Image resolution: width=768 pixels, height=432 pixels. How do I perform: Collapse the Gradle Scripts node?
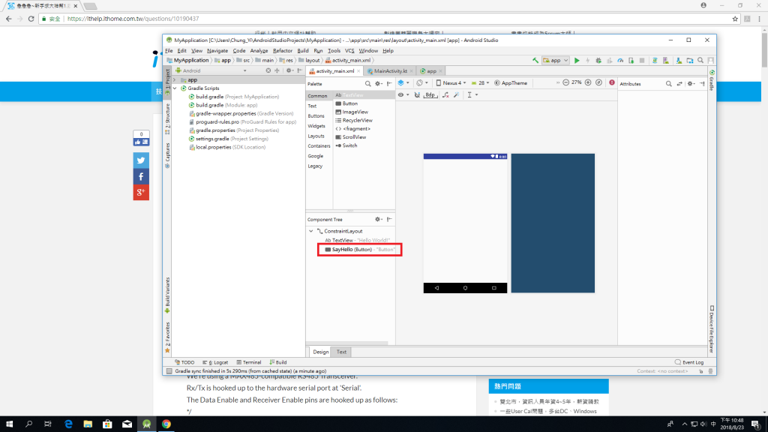[x=175, y=88]
